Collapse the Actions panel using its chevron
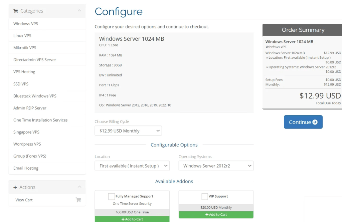Viewport: 342px width, 222px height. [79, 187]
